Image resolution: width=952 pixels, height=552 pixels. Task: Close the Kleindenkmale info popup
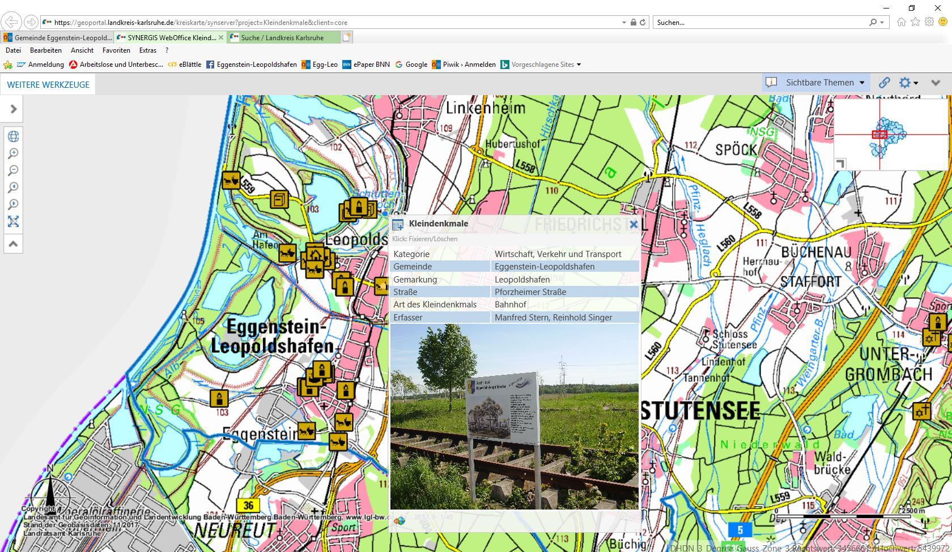point(634,224)
